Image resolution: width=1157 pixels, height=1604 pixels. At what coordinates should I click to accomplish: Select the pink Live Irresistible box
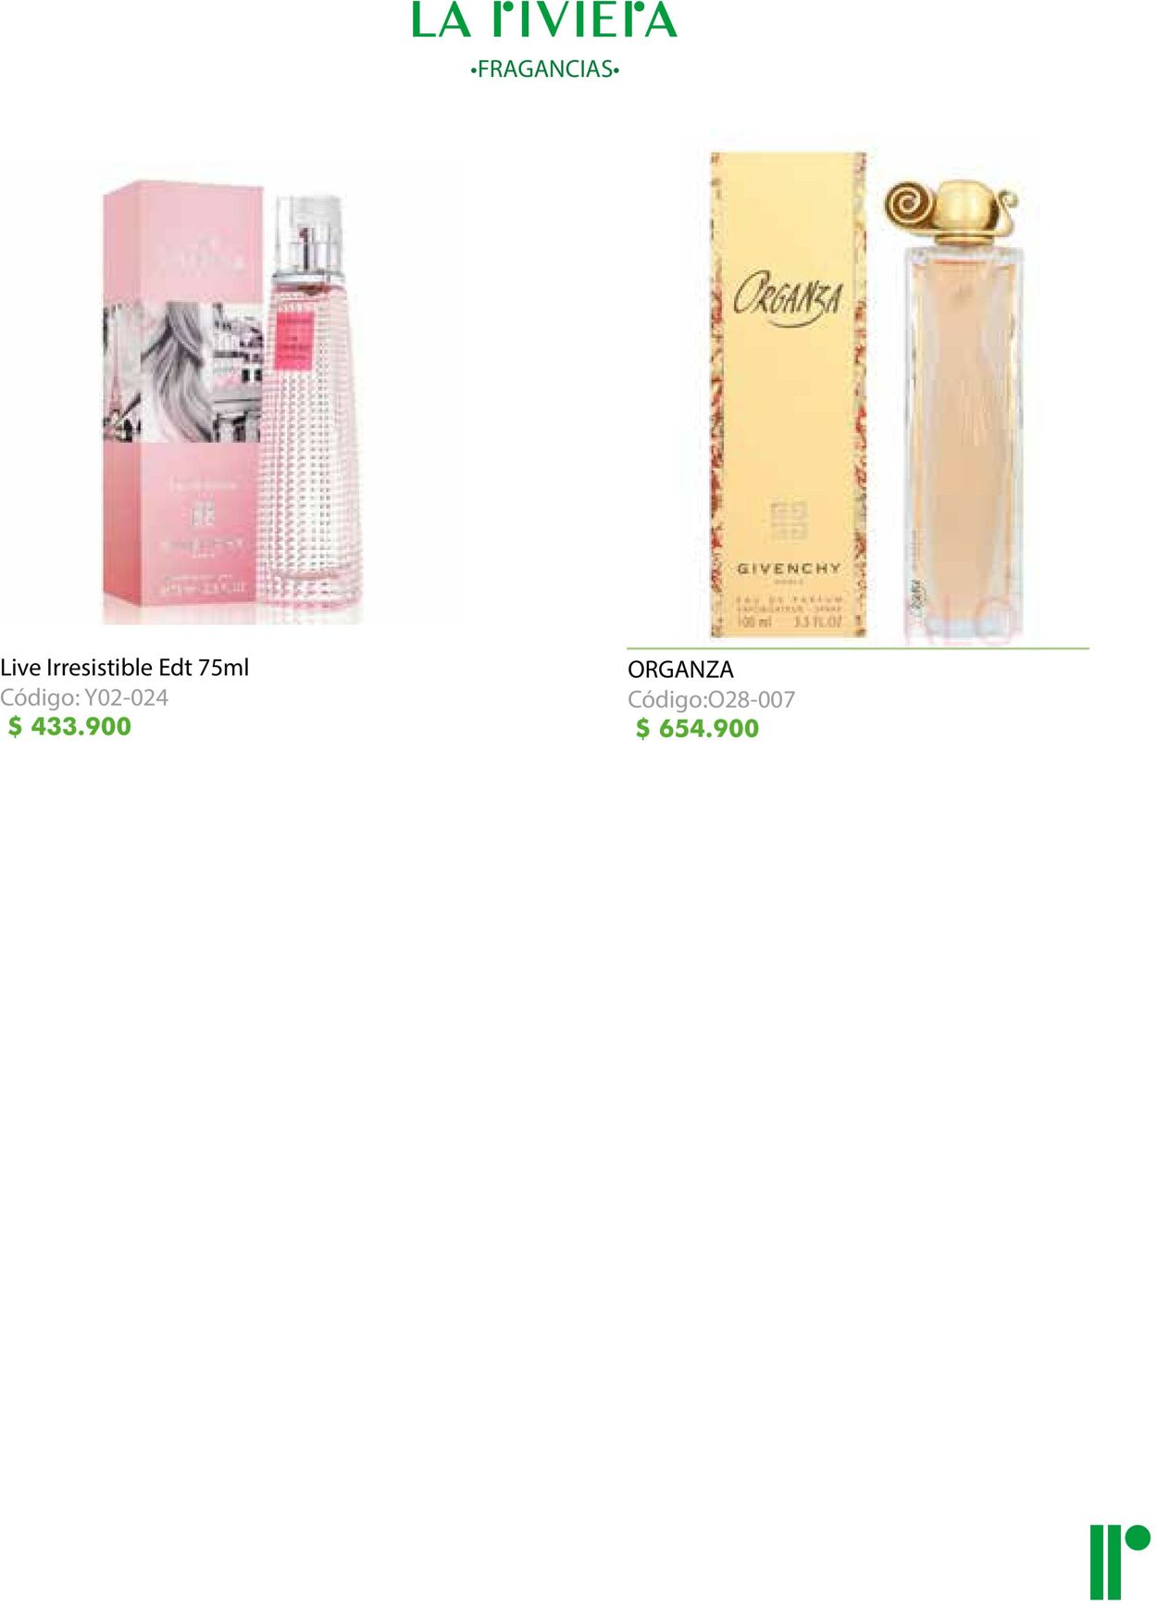point(182,401)
